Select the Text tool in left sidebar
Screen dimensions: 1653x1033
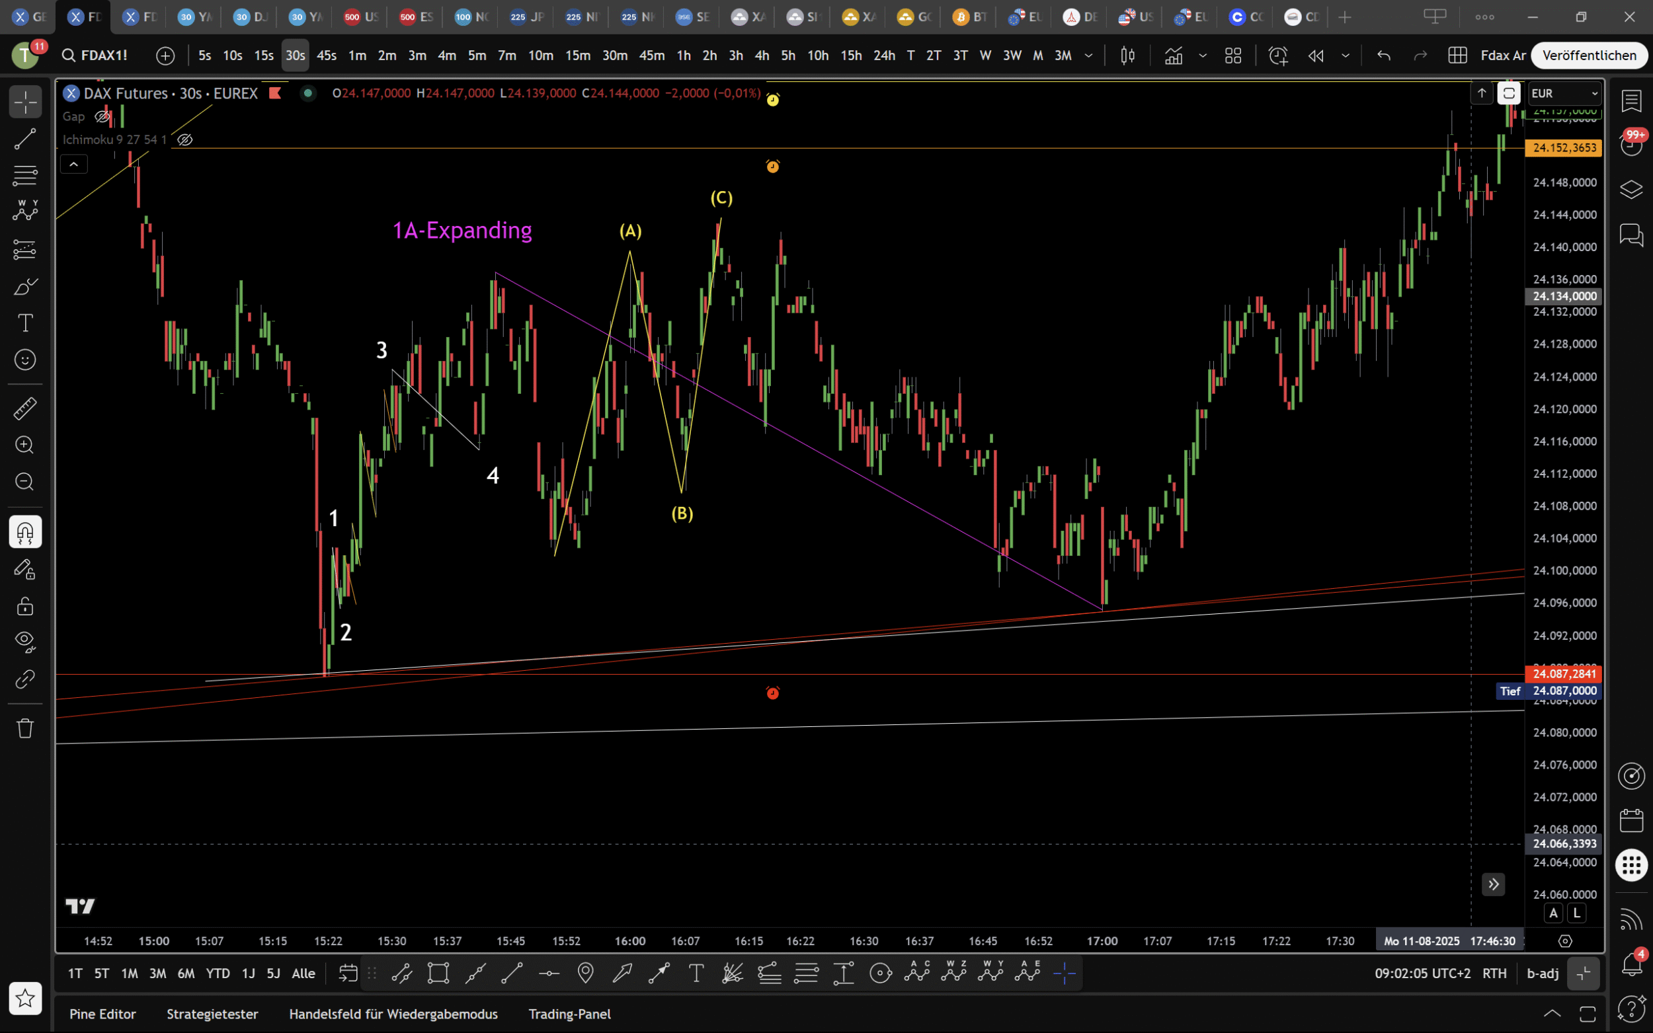coord(25,323)
